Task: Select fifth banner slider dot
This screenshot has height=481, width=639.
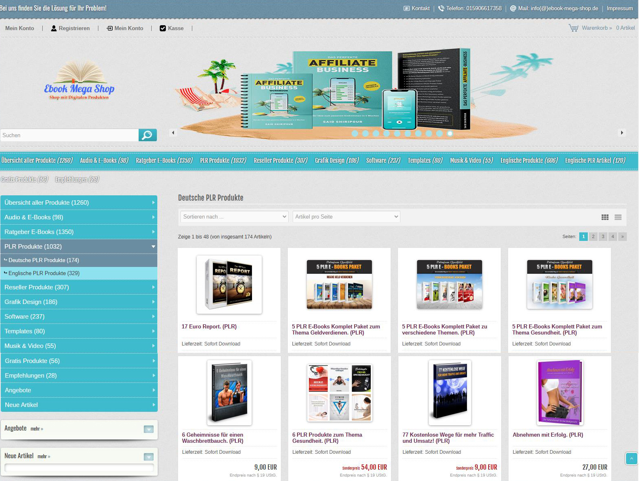Action: coord(397,133)
